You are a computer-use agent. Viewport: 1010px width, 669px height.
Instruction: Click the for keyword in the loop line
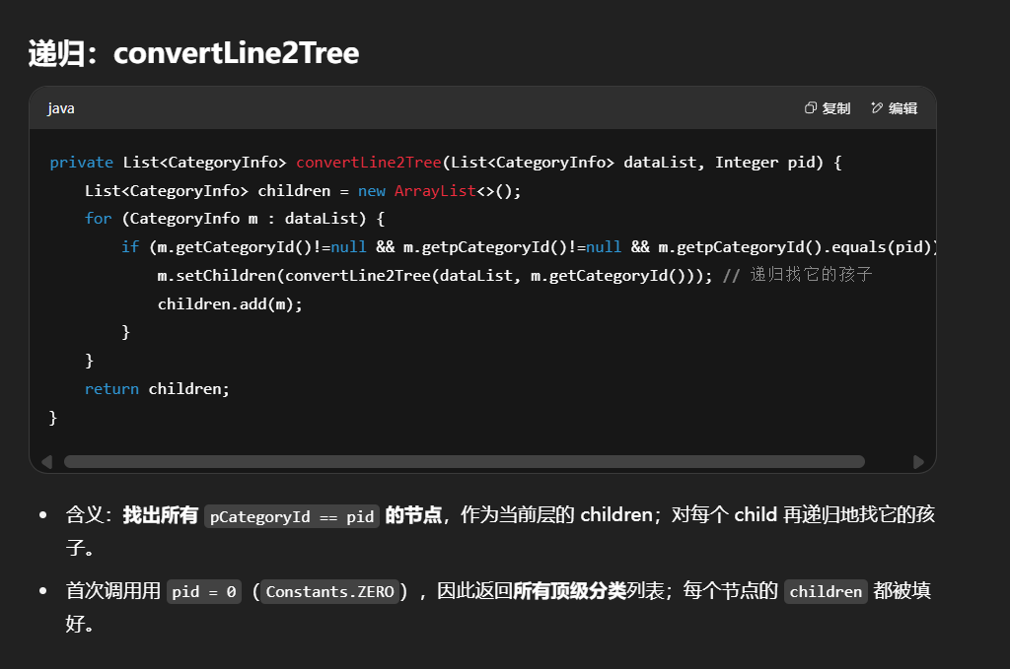tap(98, 219)
